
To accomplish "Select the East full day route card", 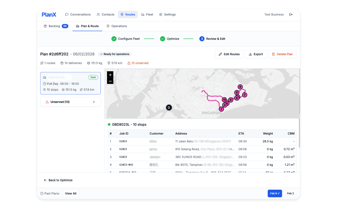I will [x=70, y=83].
